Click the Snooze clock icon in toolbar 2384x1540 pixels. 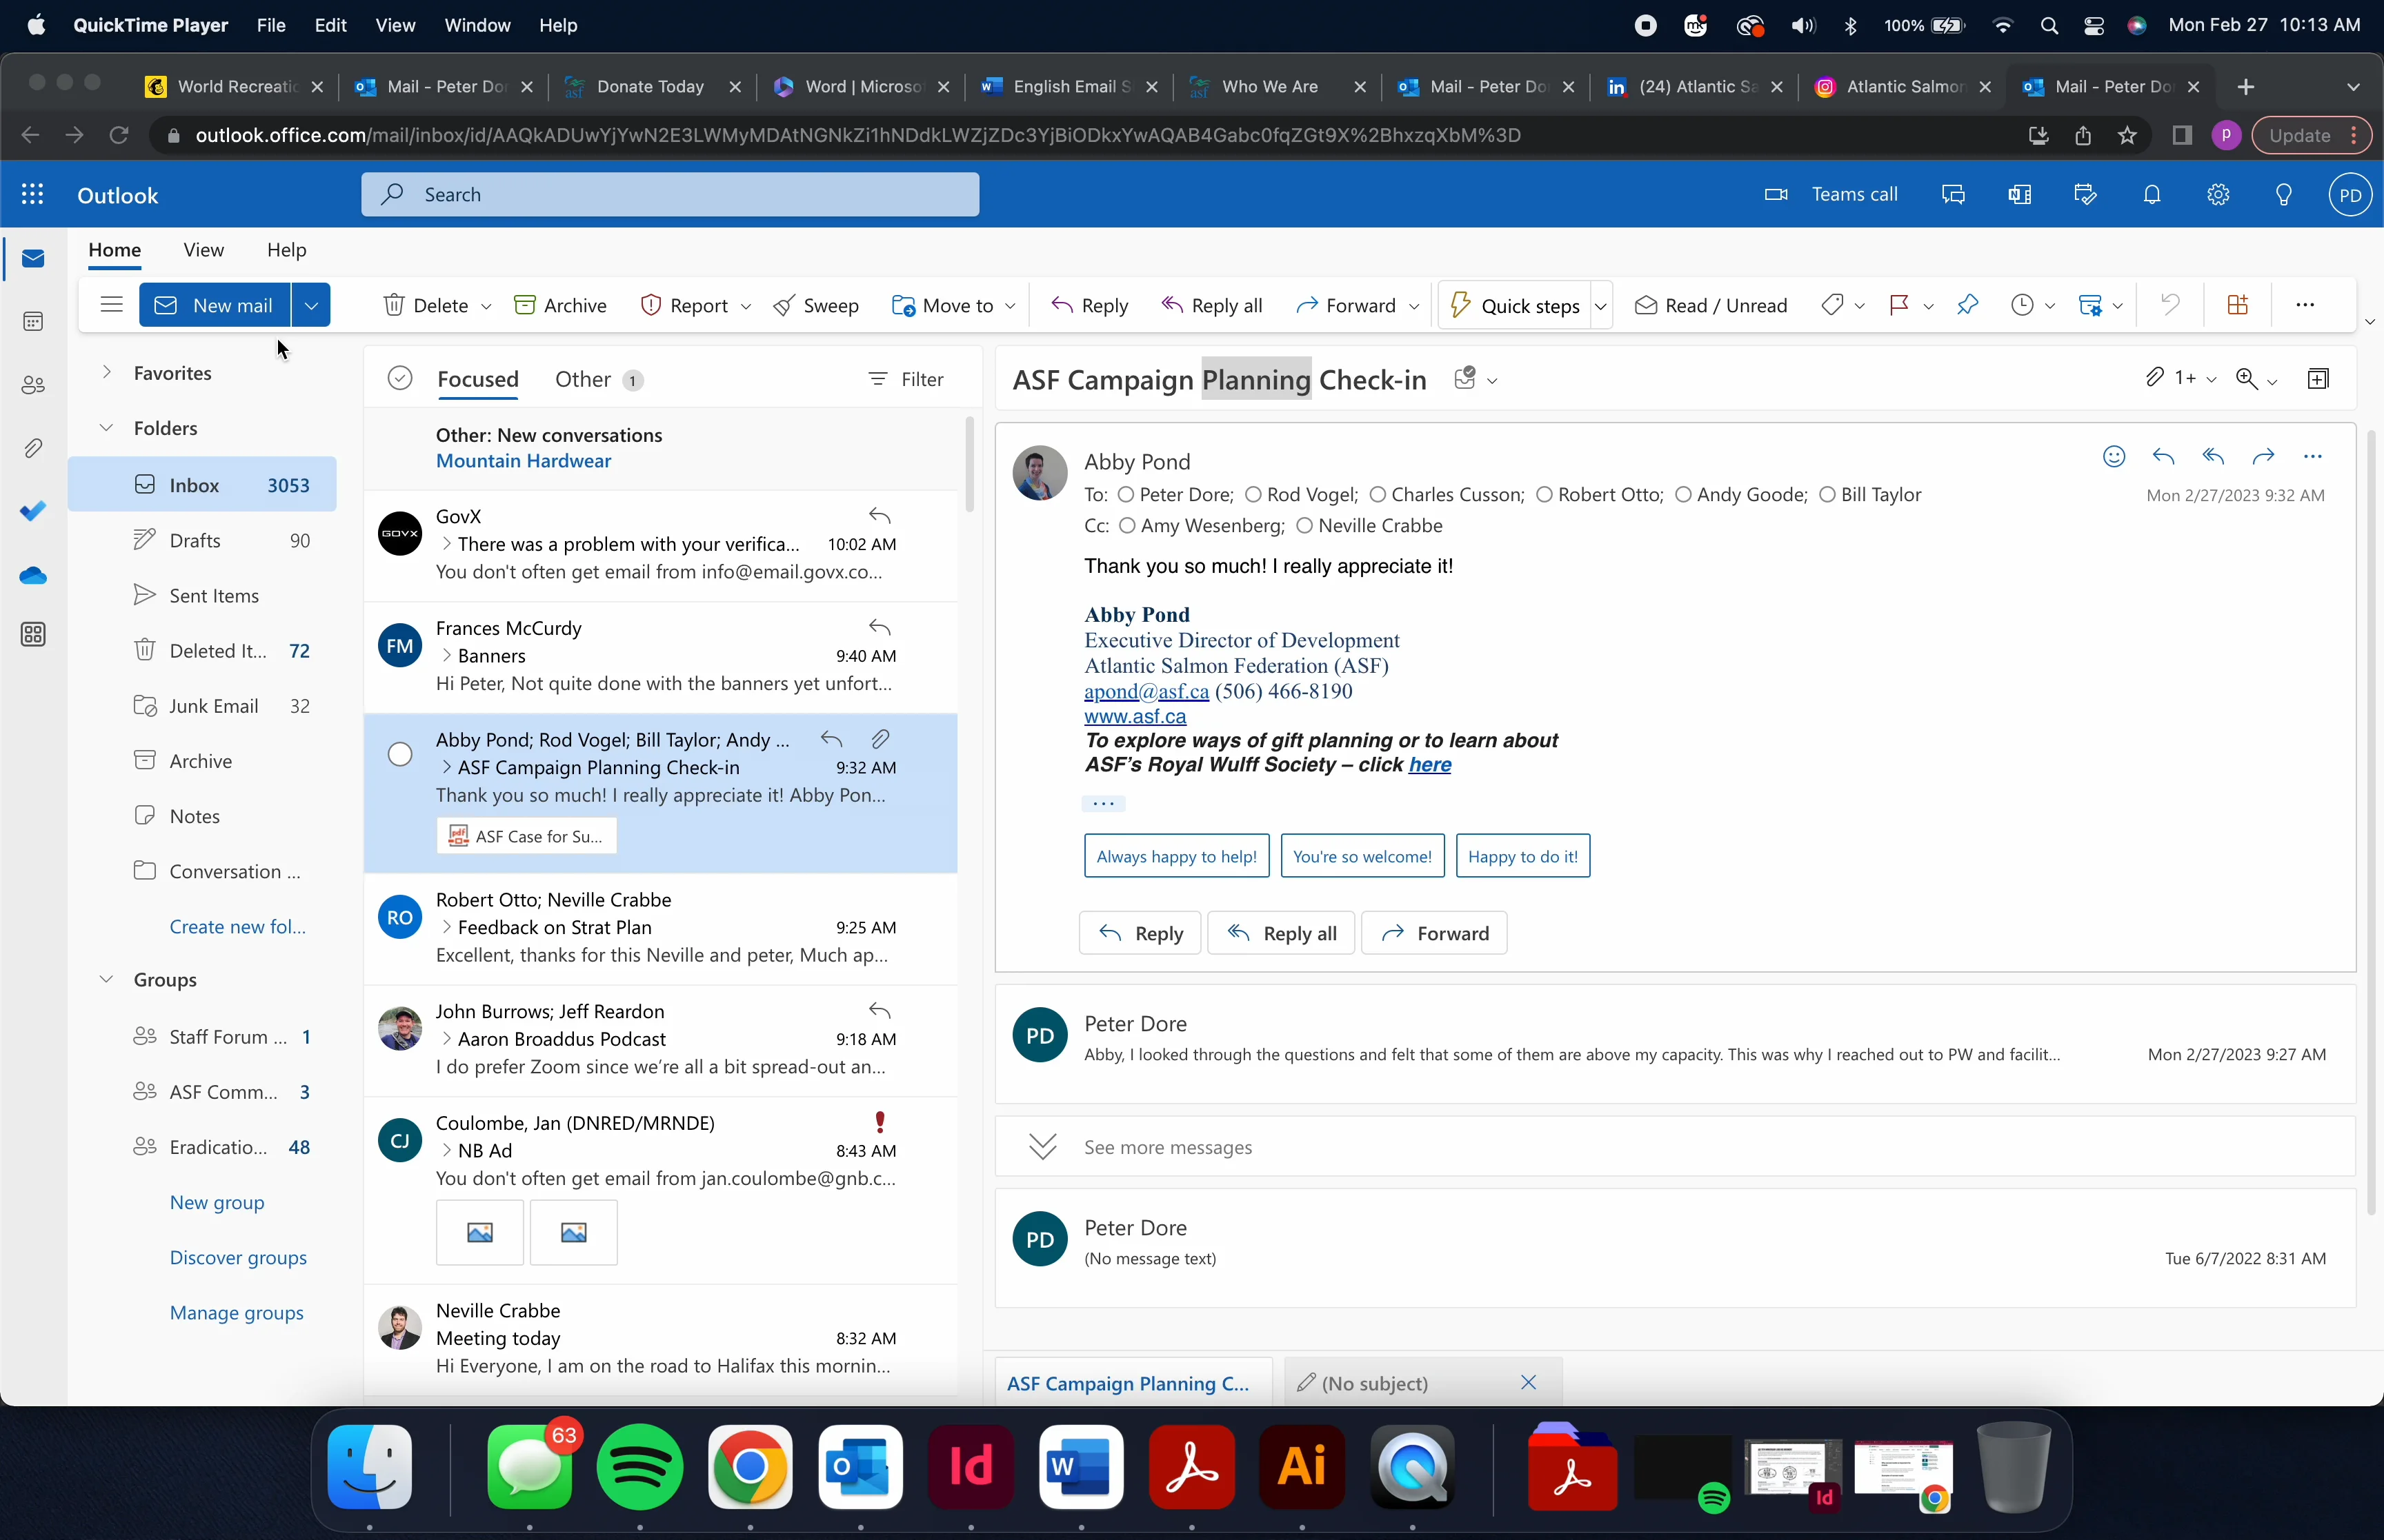(2022, 305)
